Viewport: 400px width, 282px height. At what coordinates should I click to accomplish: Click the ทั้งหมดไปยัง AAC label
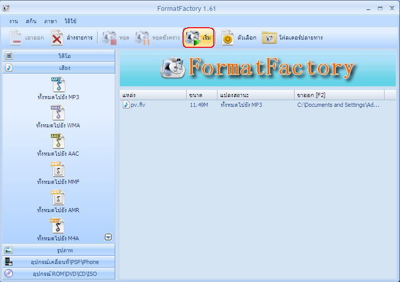(58, 154)
